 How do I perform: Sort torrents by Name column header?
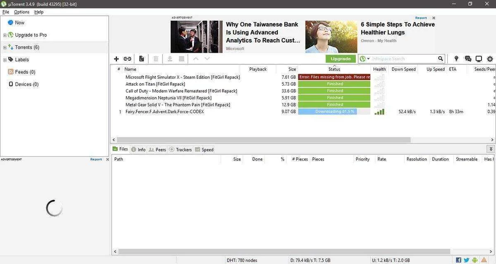130,69
